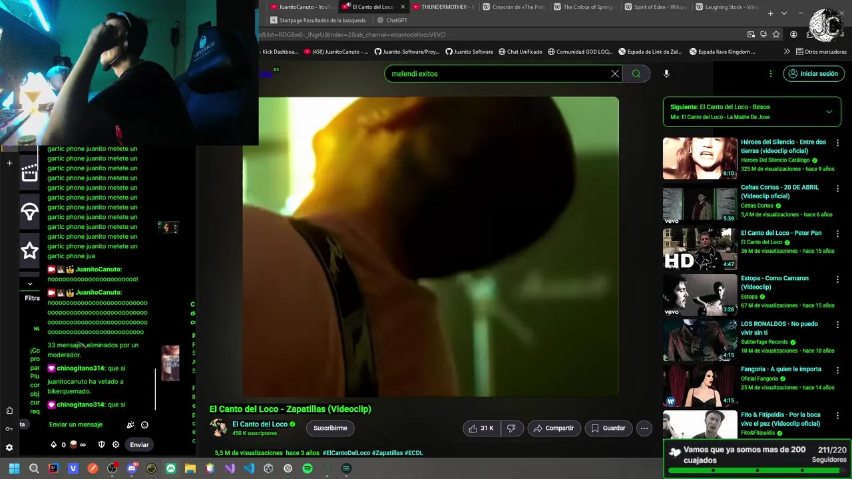Open OBS Studio from the taskbar
Screen dimensions: 852x479
point(112,468)
